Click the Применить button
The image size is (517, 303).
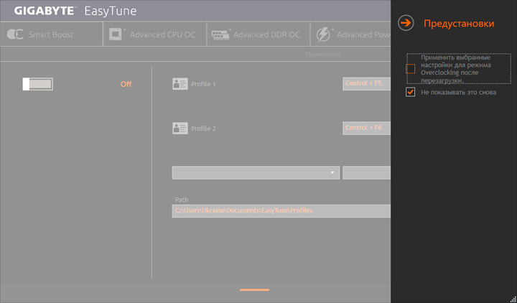(x=323, y=55)
